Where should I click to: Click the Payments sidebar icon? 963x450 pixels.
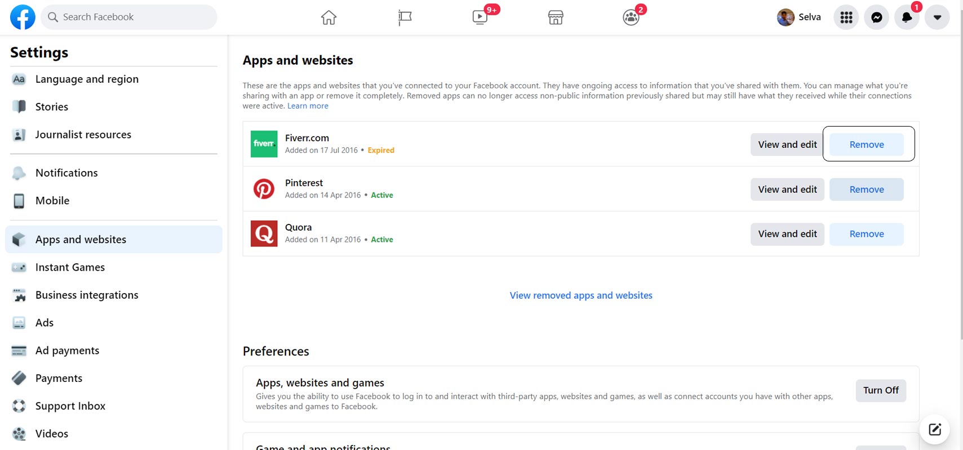19,378
